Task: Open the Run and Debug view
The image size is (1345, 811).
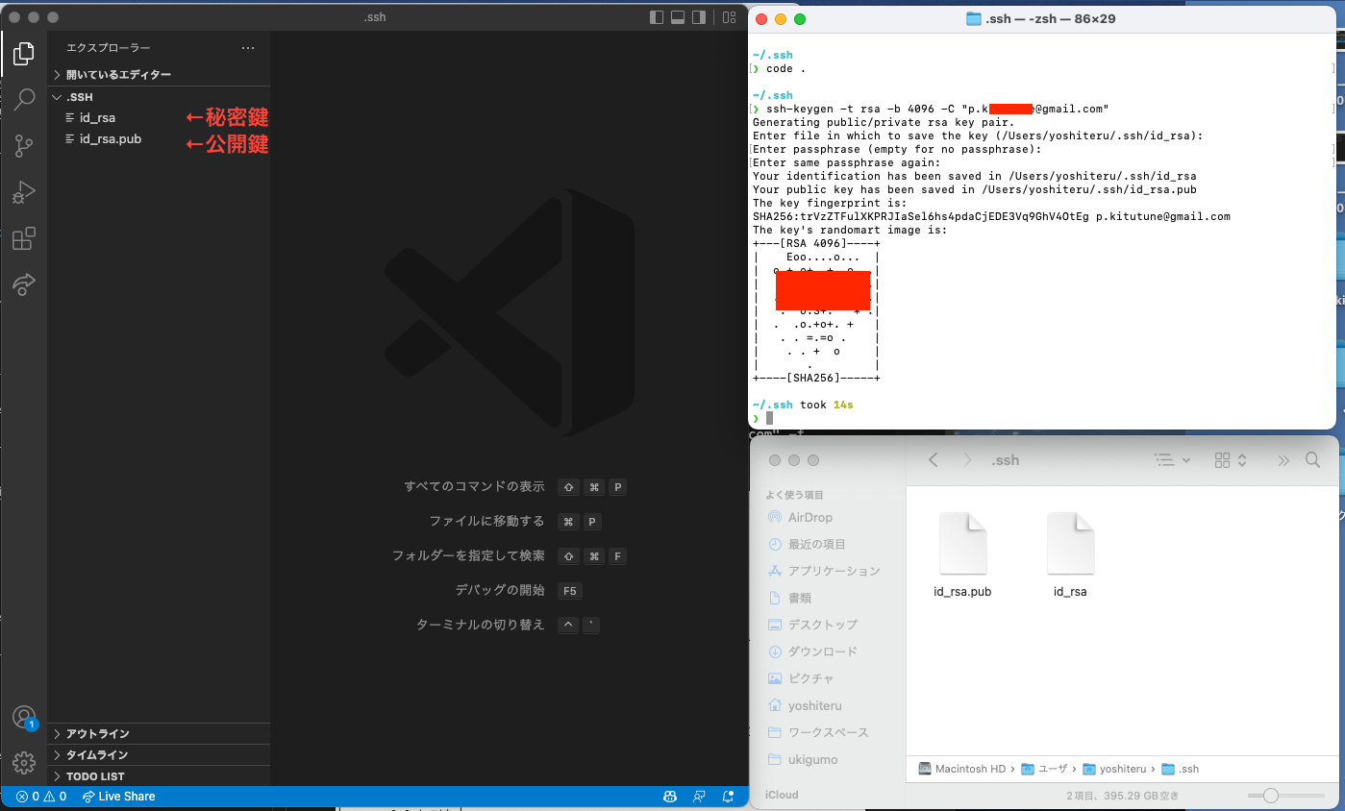Action: coord(23,192)
